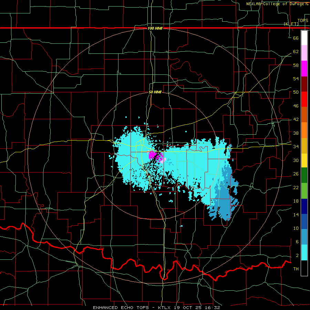Image resolution: width=310 pixels, height=310 pixels.
Task: Click the "100 NMI" range ring label
Action: pyautogui.click(x=155, y=28)
